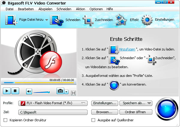
Task: Click the small blue convert orb in step 4
Action: [x=114, y=85]
